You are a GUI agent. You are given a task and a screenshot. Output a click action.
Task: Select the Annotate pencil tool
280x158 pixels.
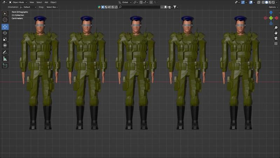(x=5, y=52)
